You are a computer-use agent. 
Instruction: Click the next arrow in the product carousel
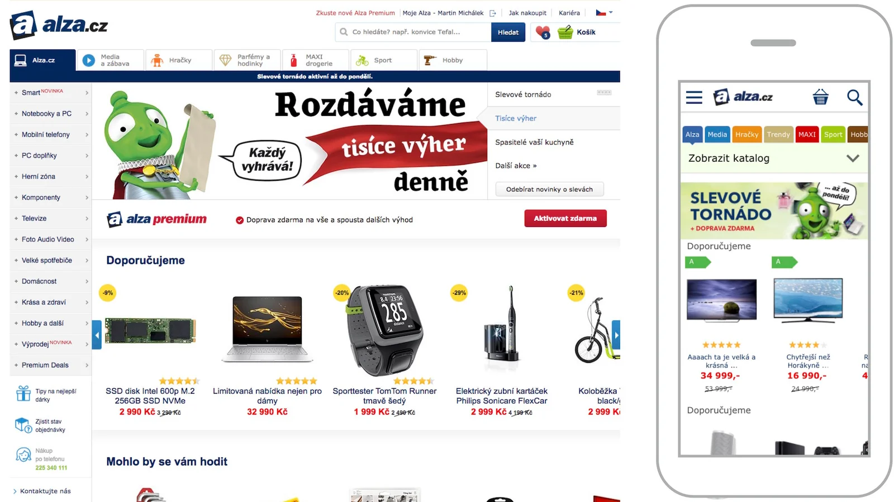coord(616,335)
